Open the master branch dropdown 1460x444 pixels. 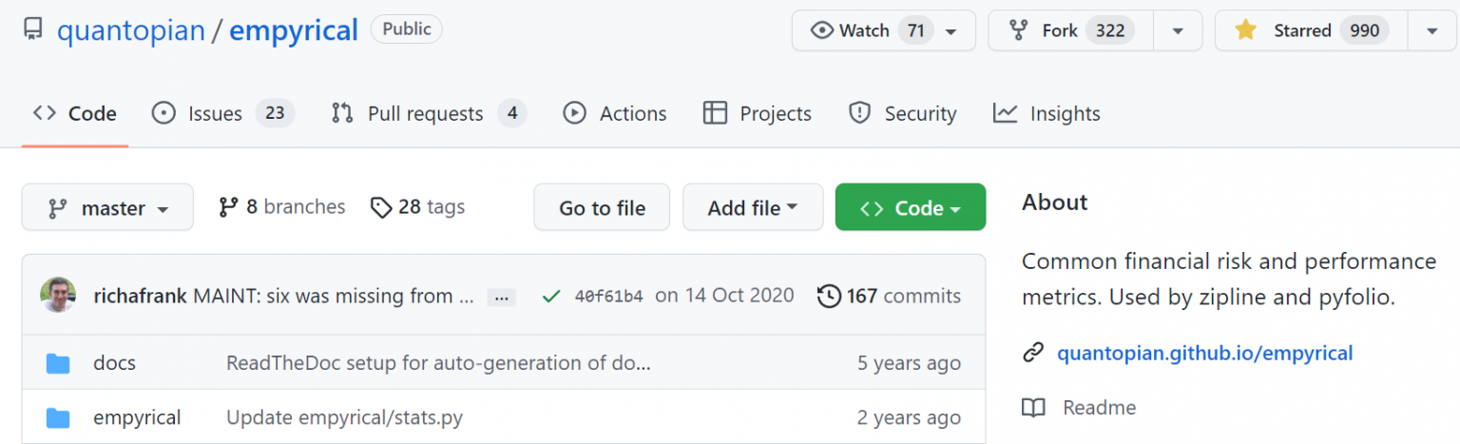[107, 207]
